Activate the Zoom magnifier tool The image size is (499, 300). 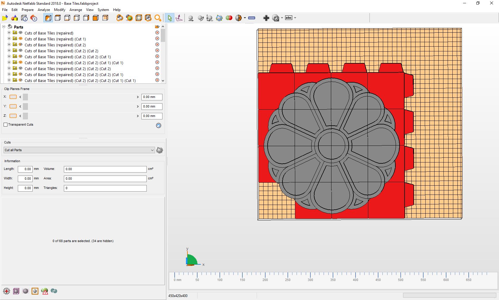158,18
